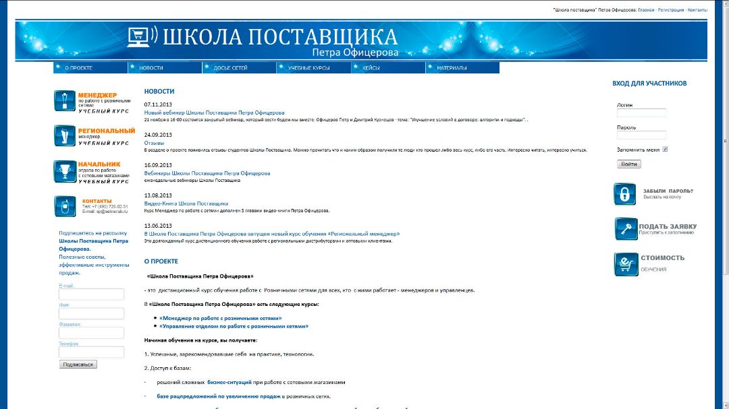Open Вебинары Школы Поставщика news link

click(207, 173)
